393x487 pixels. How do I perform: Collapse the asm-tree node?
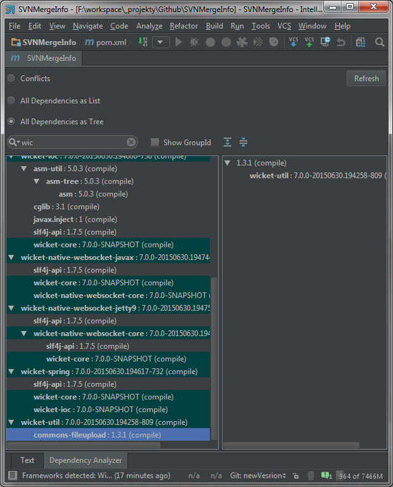37,181
